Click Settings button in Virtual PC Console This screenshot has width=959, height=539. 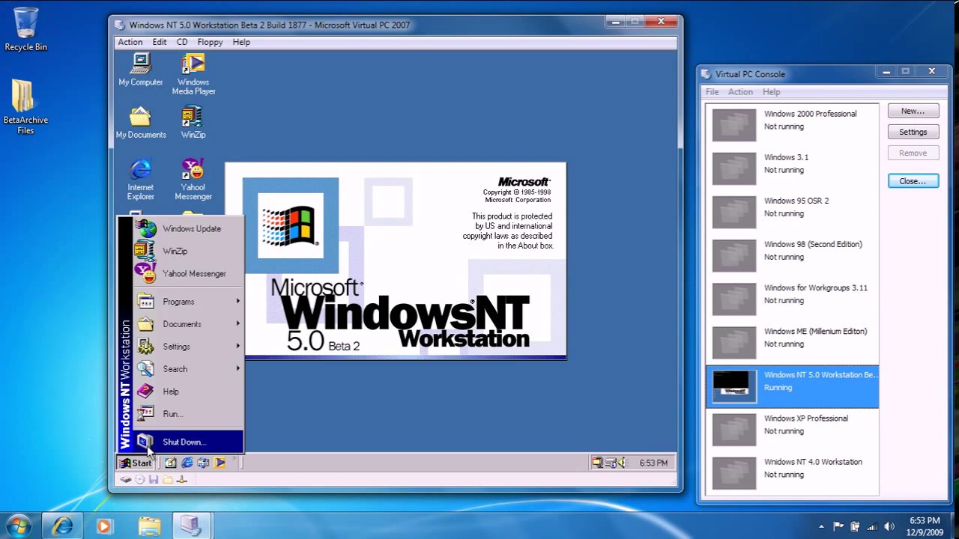[x=913, y=132]
